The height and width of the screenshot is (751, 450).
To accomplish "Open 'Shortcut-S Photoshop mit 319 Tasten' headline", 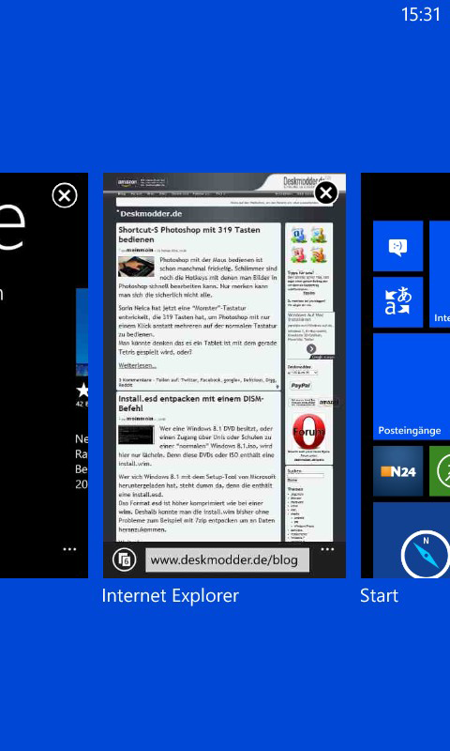I will point(189,235).
